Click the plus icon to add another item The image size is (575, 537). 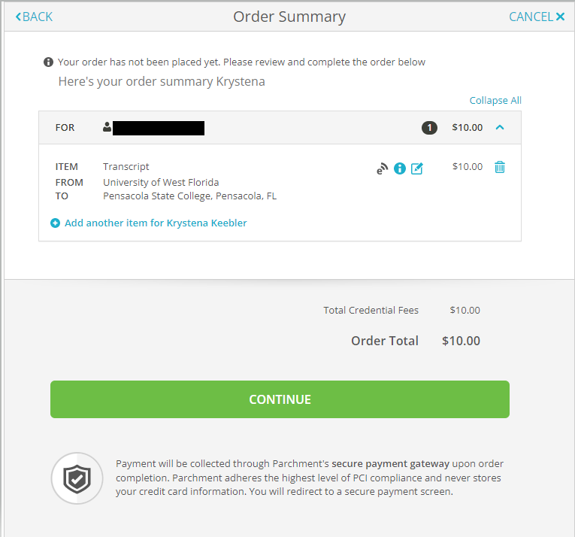(x=55, y=223)
